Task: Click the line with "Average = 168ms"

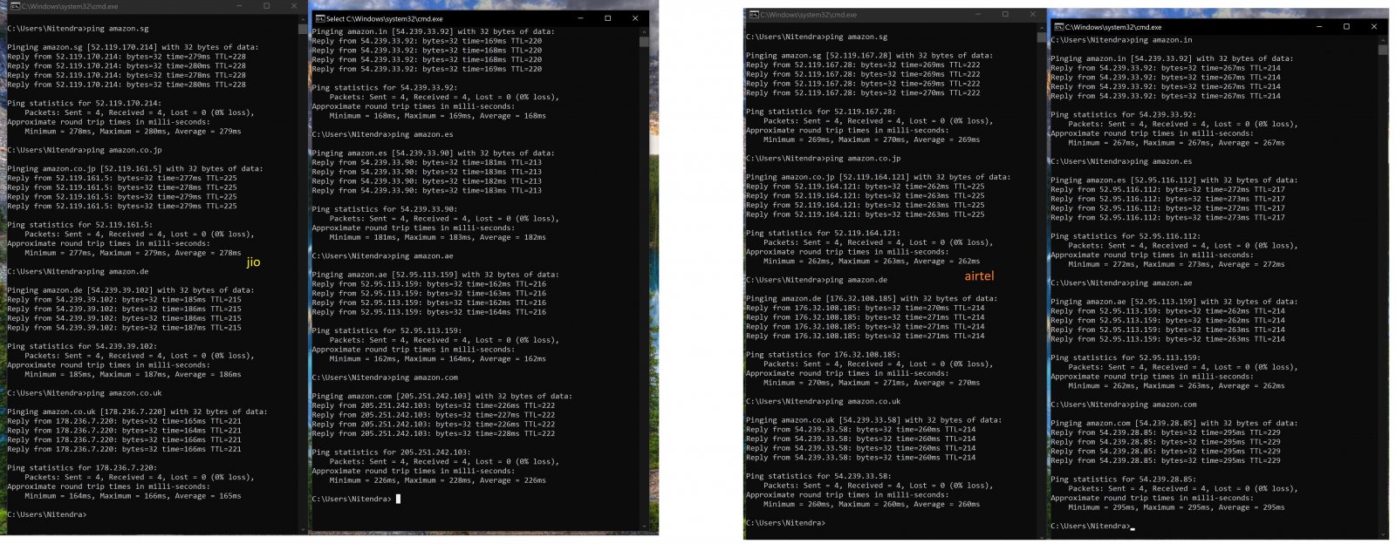Action: pos(437,116)
